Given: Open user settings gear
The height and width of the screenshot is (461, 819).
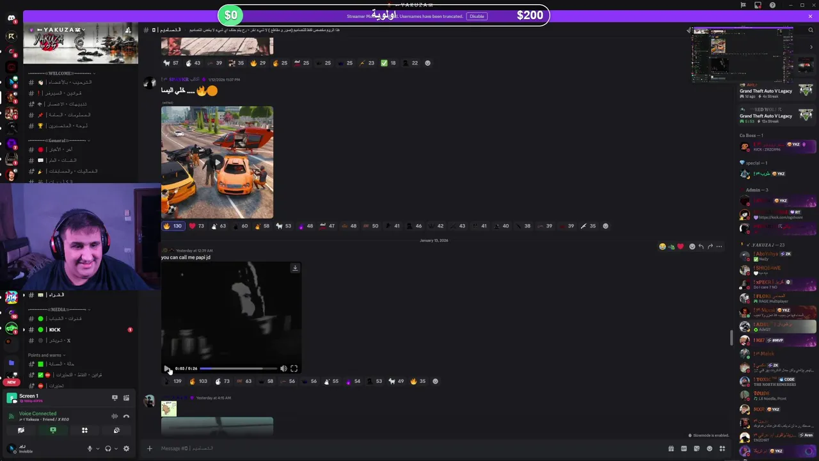Looking at the screenshot, I should (x=126, y=448).
